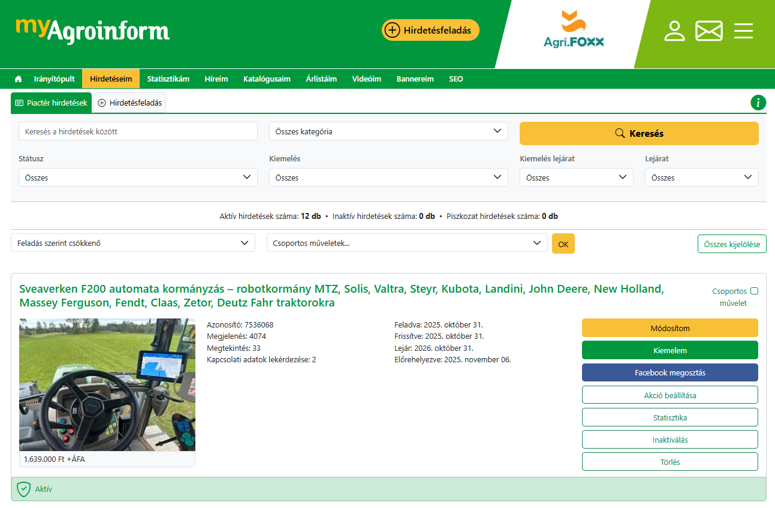The height and width of the screenshot is (508, 775).
Task: Open the messages envelope icon
Action: [x=708, y=31]
